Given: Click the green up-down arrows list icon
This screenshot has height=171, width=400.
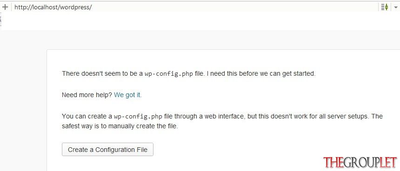Looking at the screenshot, I should tap(385, 7).
